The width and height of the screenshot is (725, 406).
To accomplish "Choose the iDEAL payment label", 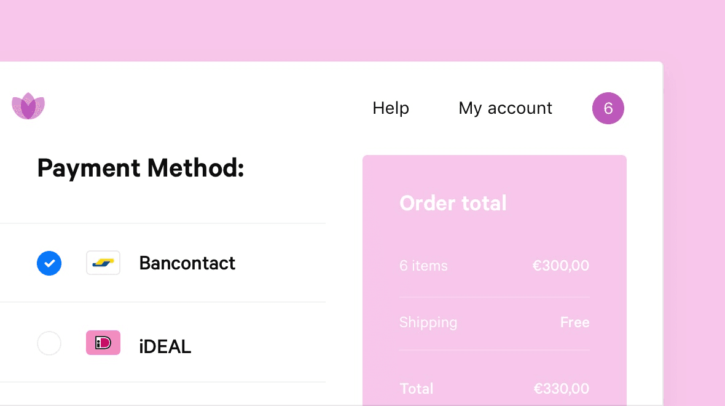I will (165, 346).
